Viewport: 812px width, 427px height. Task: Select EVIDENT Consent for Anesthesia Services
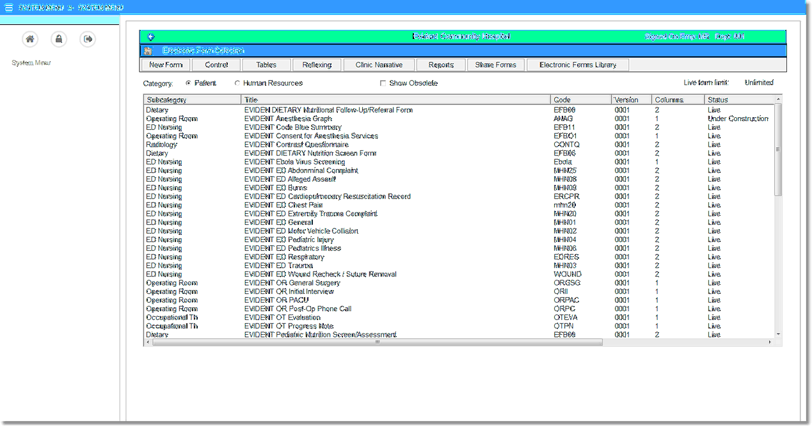pos(459,136)
